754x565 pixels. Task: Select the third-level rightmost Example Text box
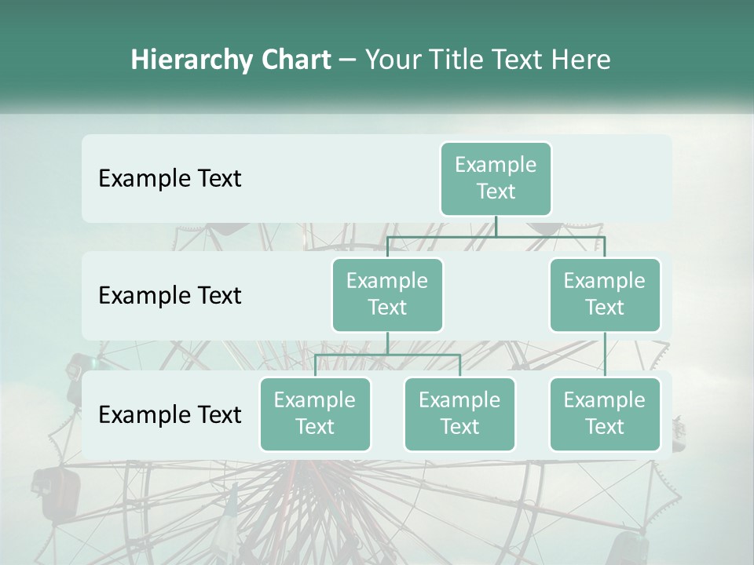[605, 414]
